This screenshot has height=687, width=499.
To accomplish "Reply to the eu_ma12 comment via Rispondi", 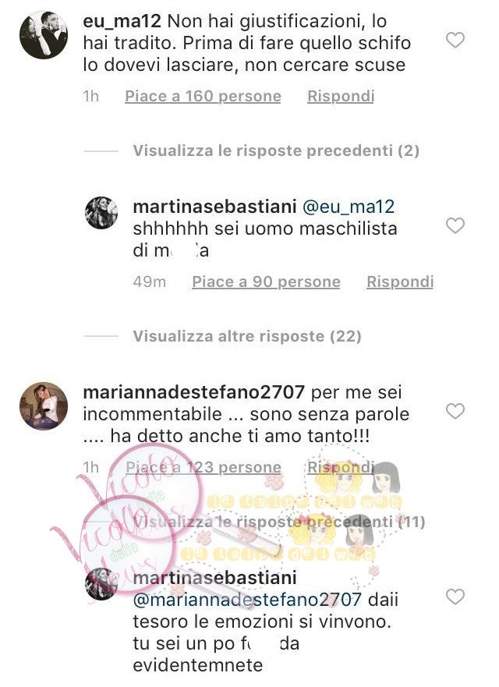I will [341, 97].
